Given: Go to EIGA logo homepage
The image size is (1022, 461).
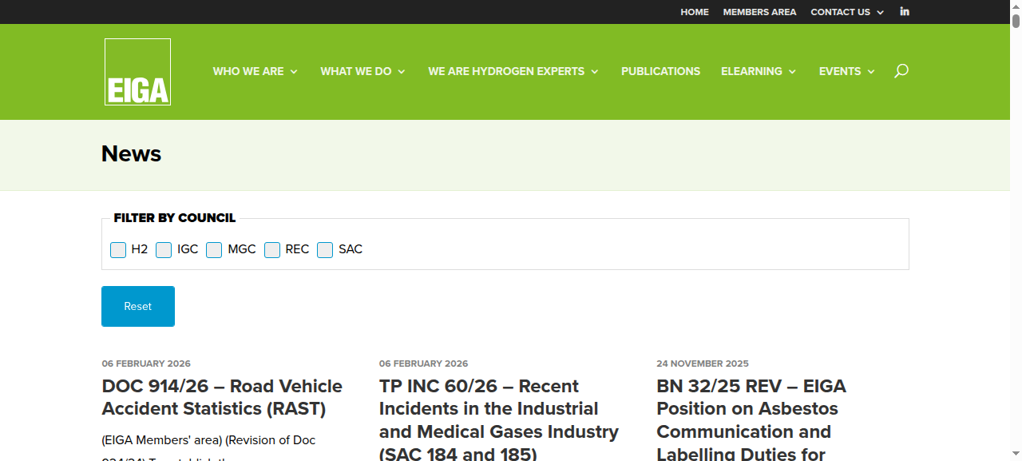Looking at the screenshot, I should (x=137, y=72).
